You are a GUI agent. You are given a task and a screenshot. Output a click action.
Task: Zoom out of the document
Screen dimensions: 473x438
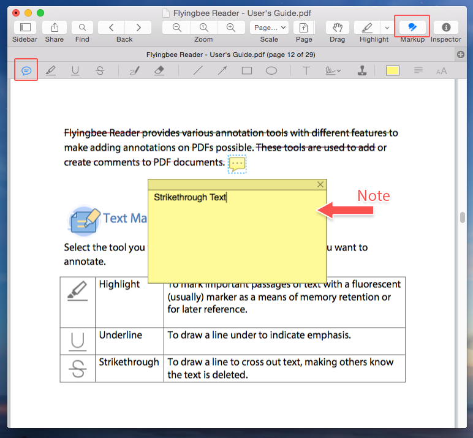177,28
